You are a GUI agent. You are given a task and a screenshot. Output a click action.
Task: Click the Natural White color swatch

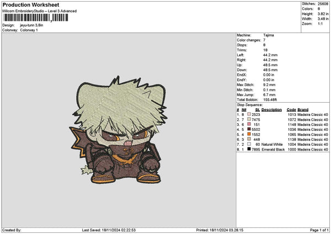coord(249,144)
